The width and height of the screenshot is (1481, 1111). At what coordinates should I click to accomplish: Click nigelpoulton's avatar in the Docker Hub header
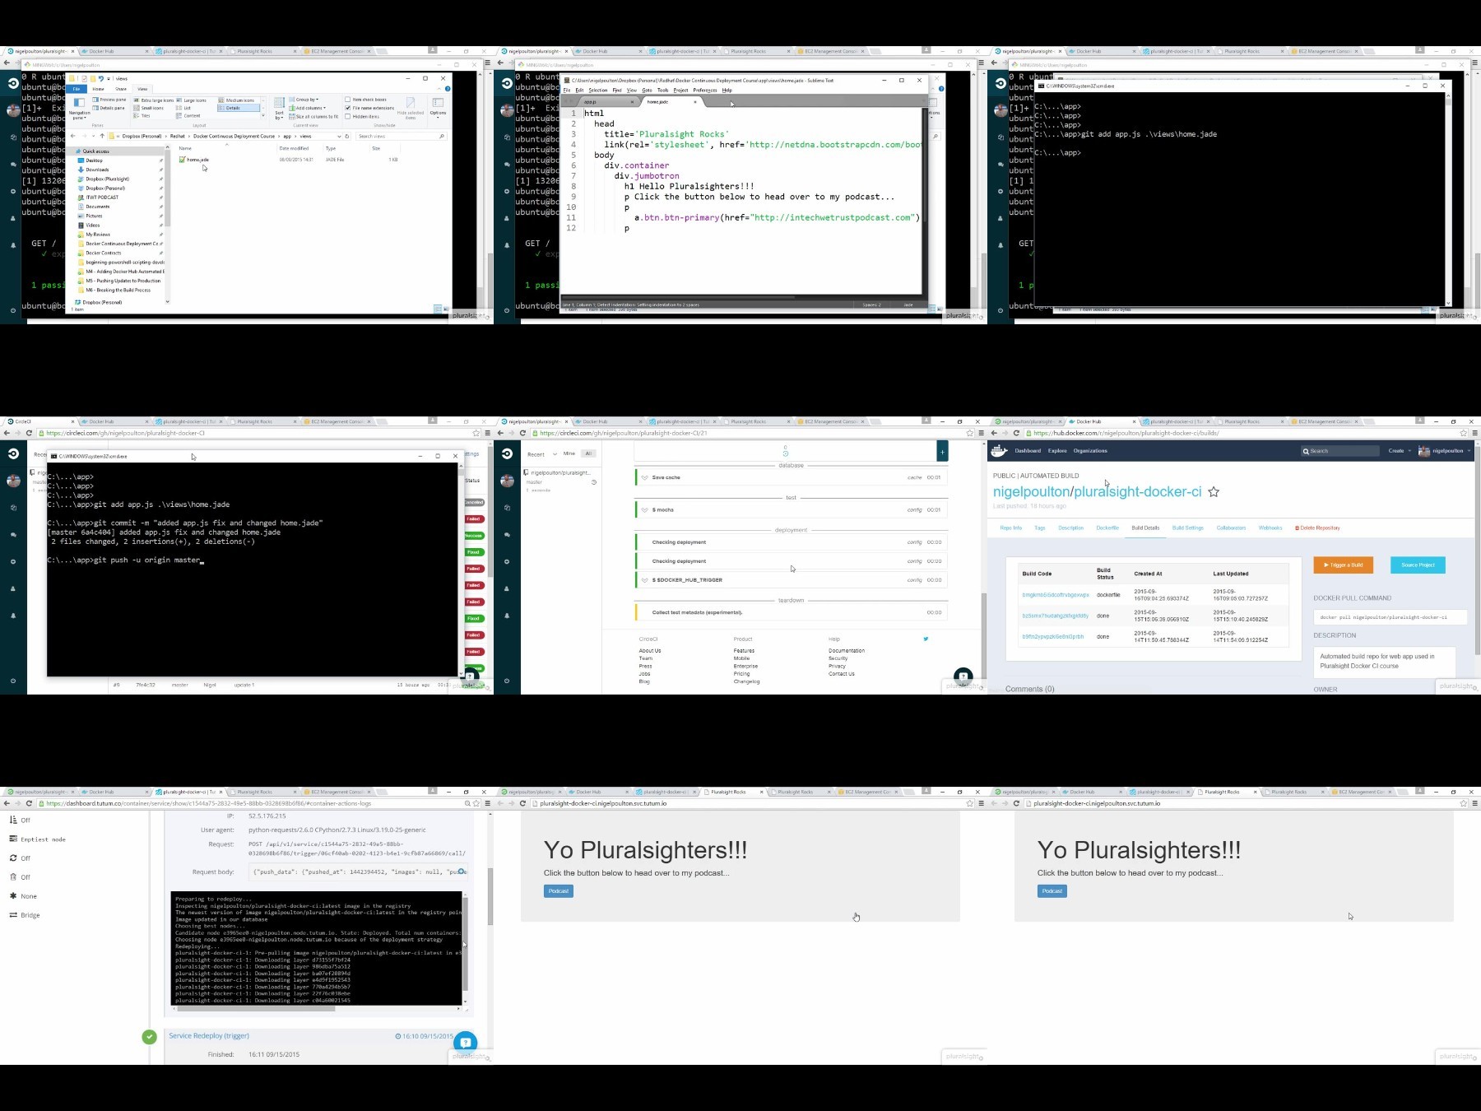point(1424,451)
